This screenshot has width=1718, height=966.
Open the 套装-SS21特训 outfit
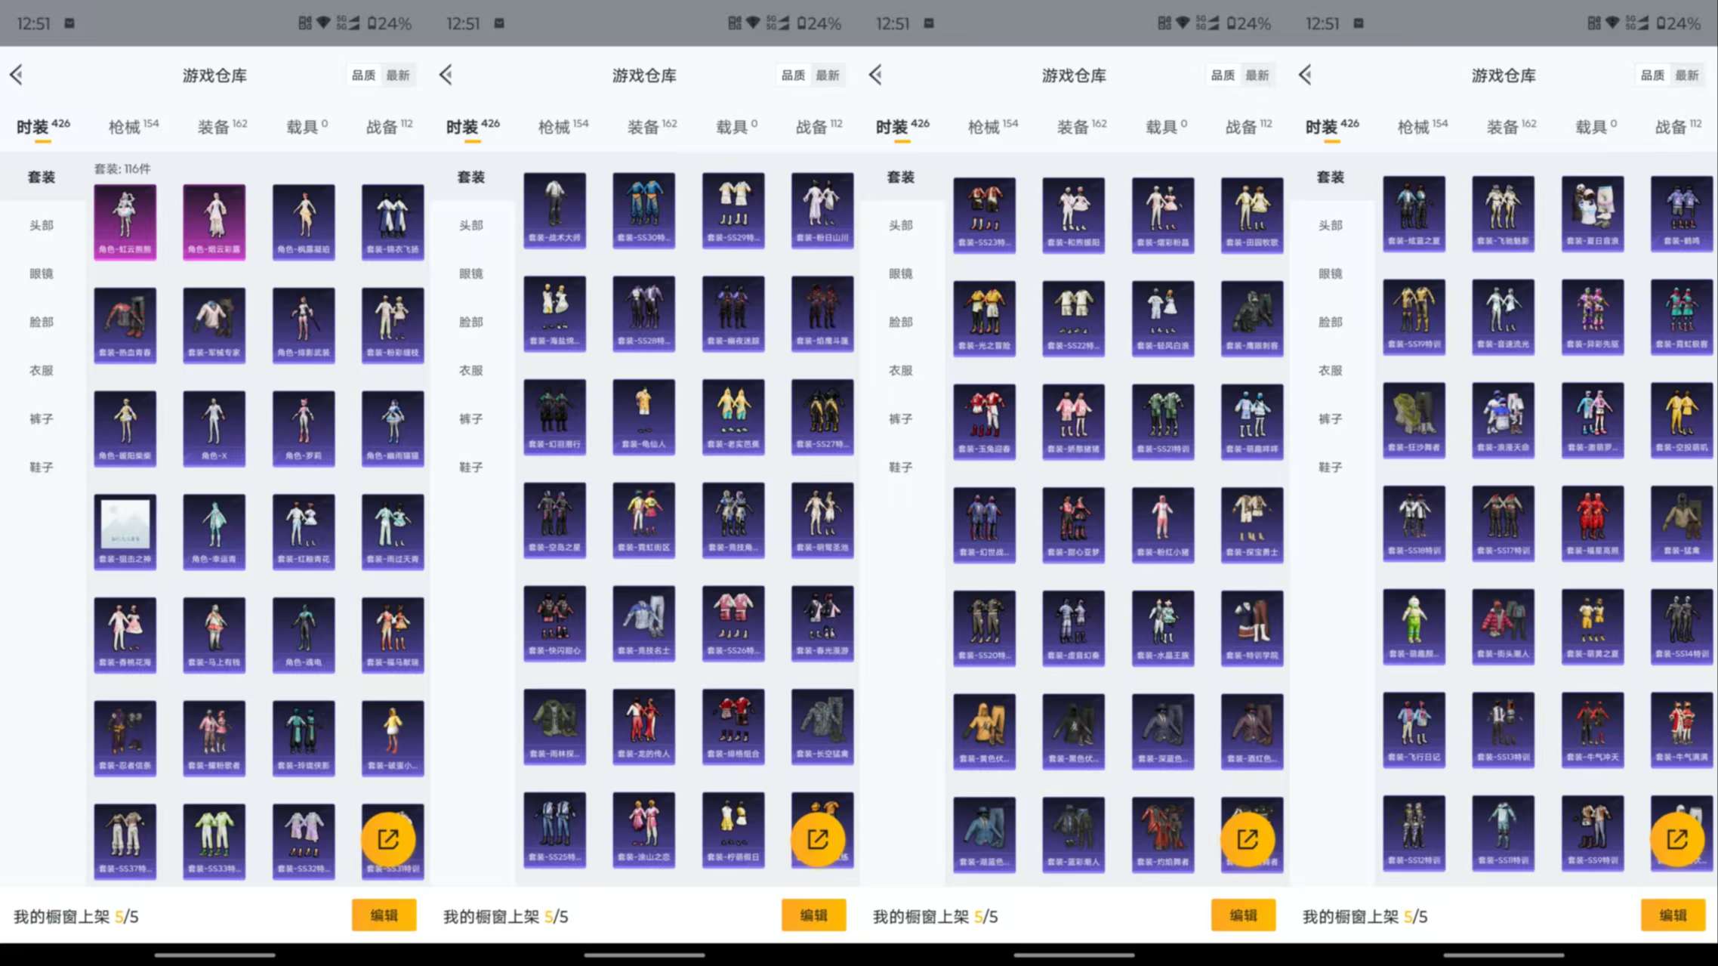(x=1162, y=421)
